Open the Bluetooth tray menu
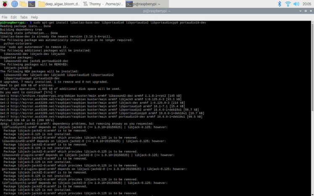 (279, 4)
